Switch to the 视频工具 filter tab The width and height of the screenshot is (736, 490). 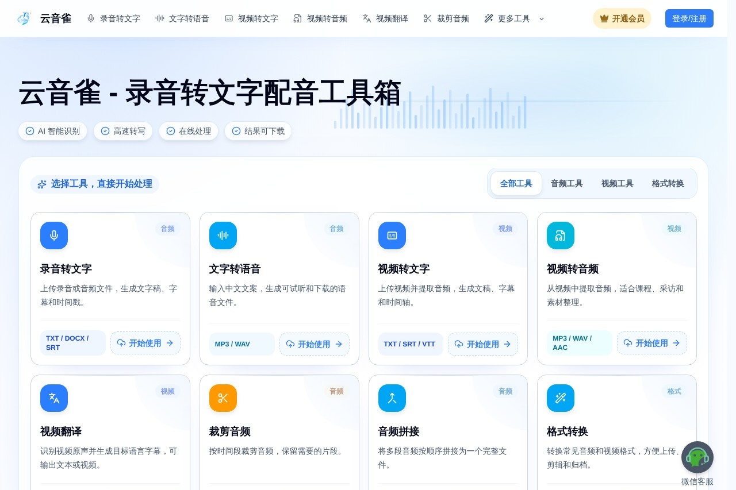pos(618,183)
